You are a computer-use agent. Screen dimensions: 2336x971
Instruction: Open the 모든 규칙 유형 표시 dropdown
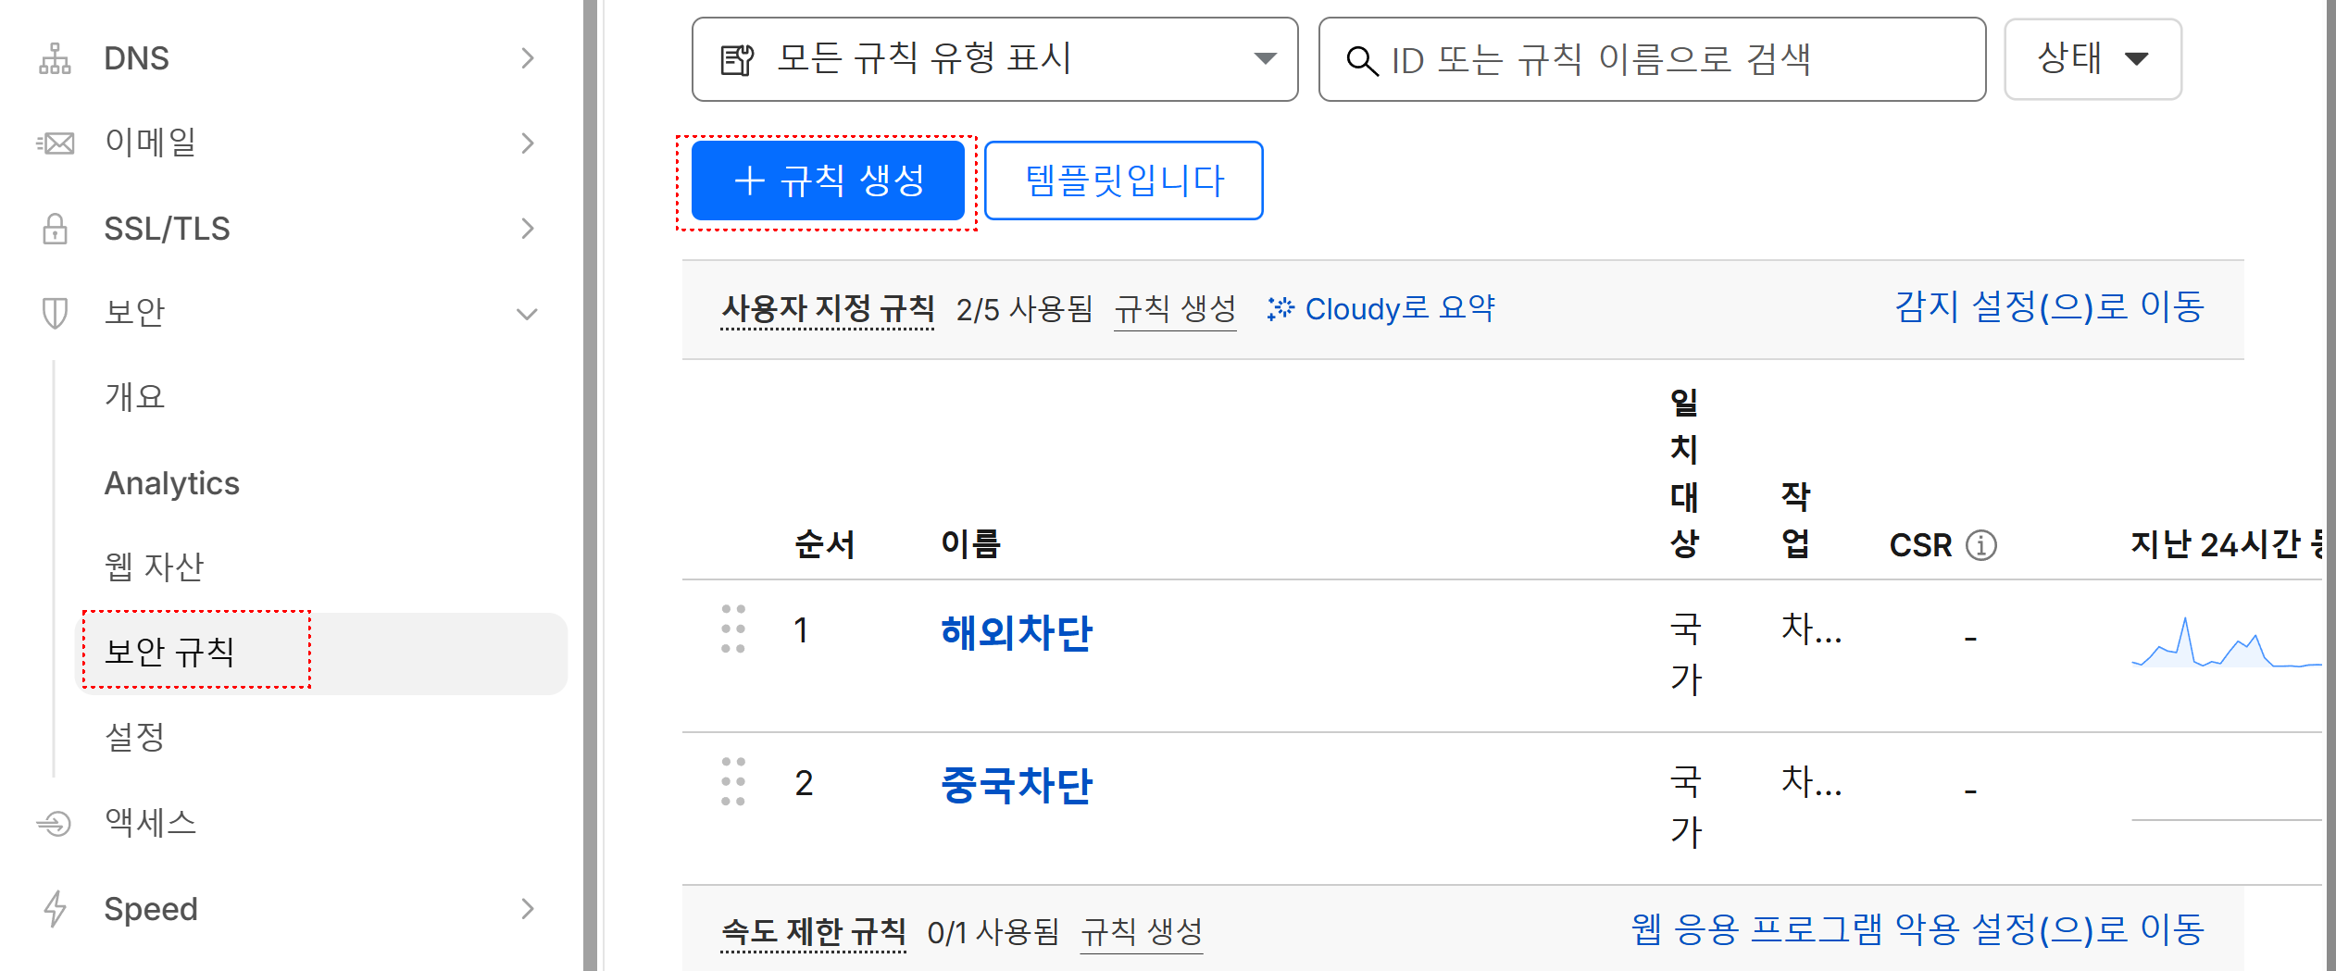pyautogui.click(x=994, y=59)
